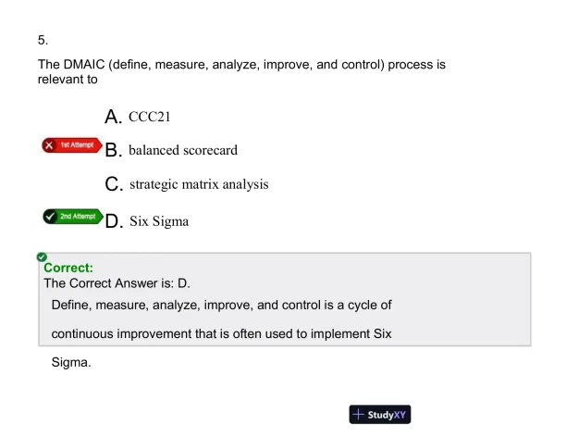Select answer letter B

[113, 150]
